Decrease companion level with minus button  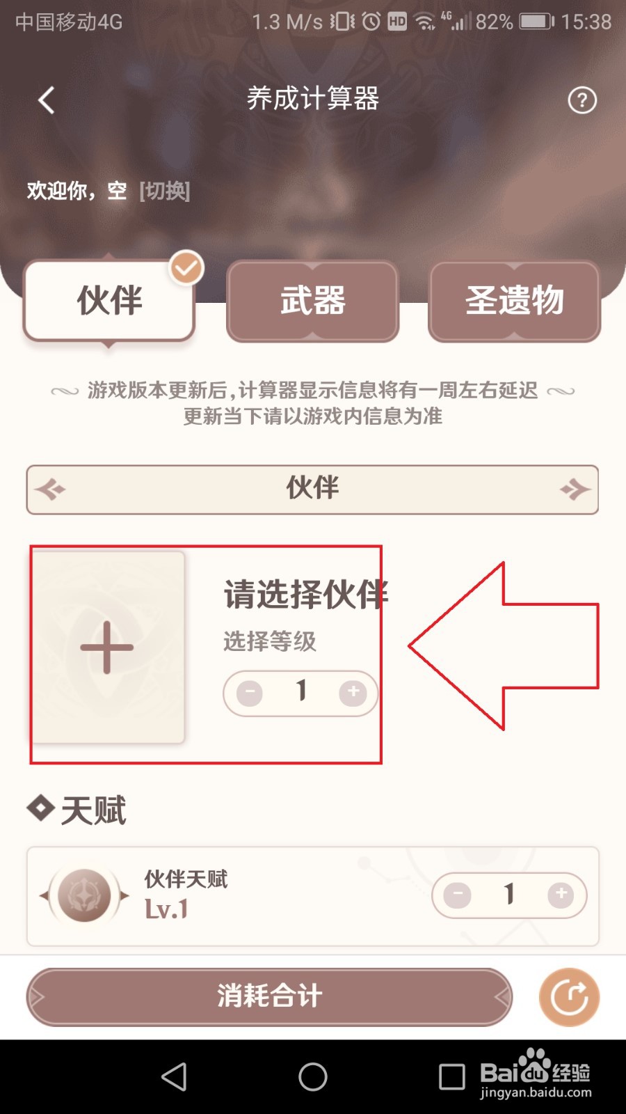pos(250,693)
